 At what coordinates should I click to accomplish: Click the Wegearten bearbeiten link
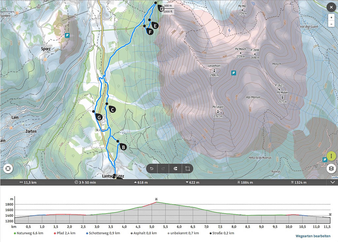pyautogui.click(x=313, y=236)
